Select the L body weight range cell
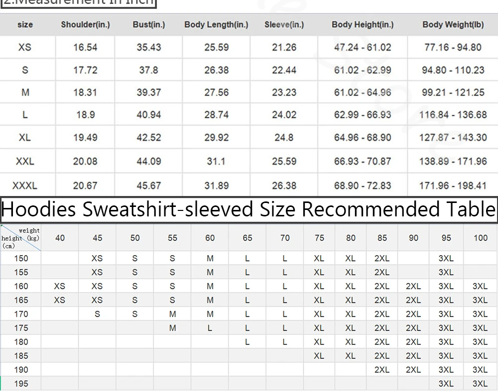The height and width of the screenshot is (392, 498). tap(453, 115)
